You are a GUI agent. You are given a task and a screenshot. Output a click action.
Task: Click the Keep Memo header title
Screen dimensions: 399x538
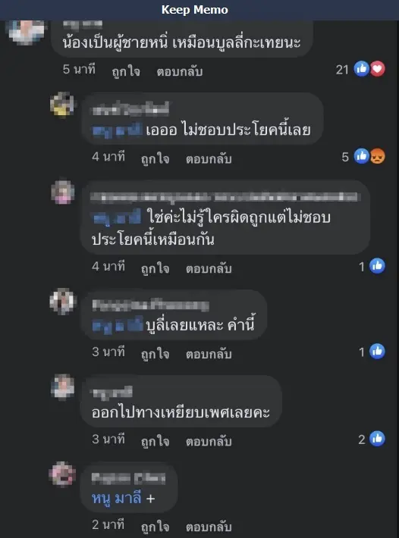195,10
